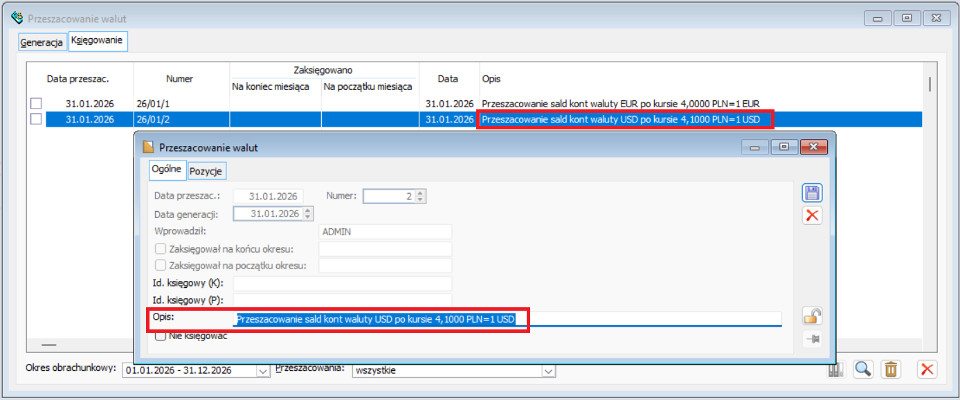This screenshot has width=960, height=400.
Task: Click the Data przeszac. field in dialog
Action: tap(269, 197)
